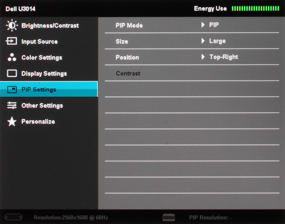285x224 pixels.
Task: Open the Color Settings menu
Action: click(49, 57)
